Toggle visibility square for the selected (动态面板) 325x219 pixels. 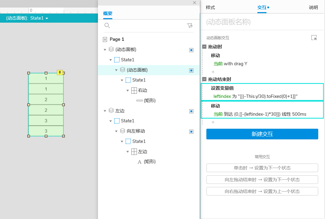(x=191, y=70)
